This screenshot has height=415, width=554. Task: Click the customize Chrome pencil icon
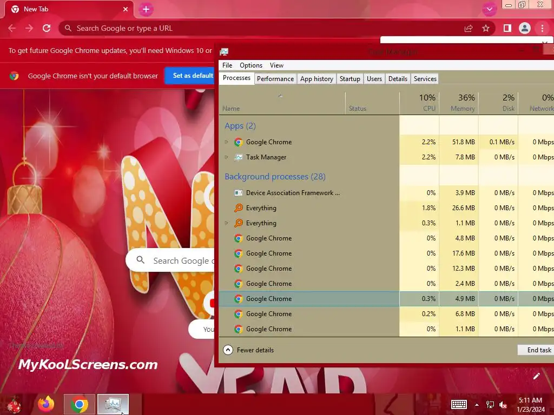[x=536, y=376]
